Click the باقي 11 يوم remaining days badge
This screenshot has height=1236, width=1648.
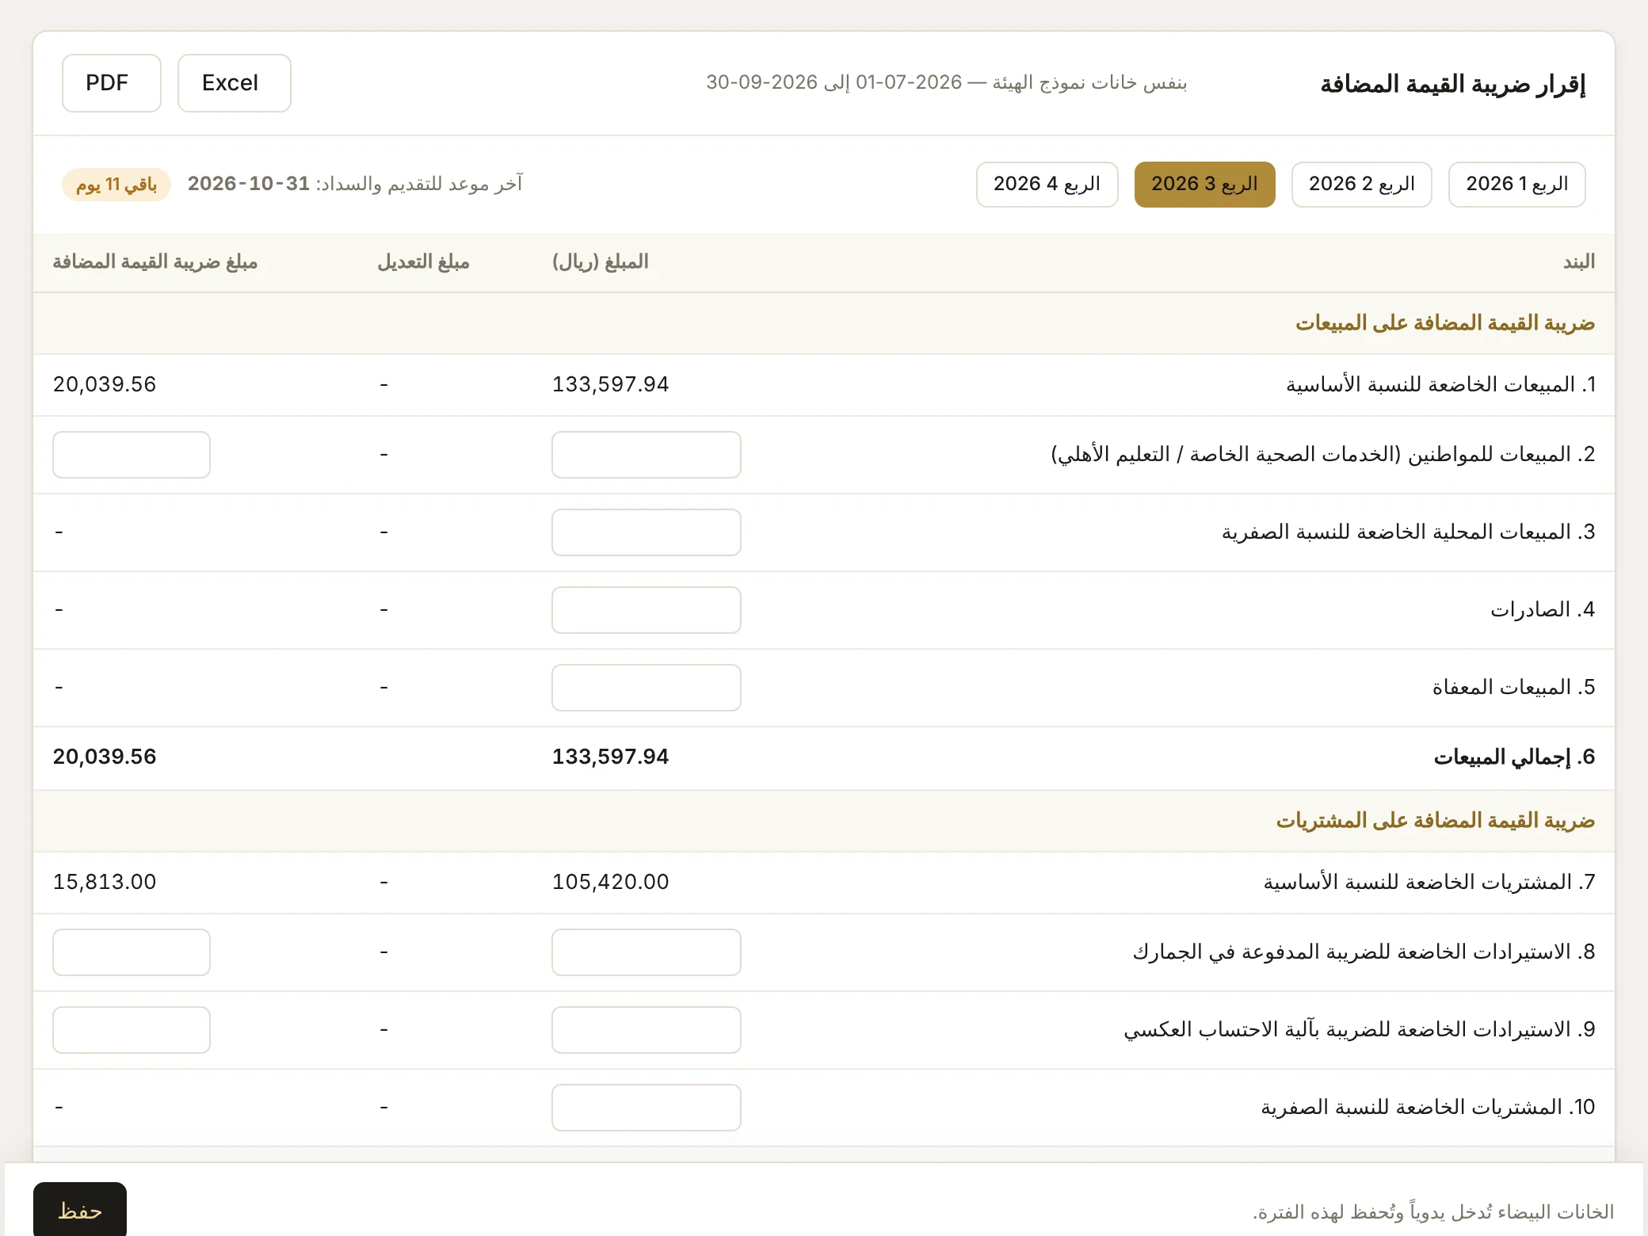click(x=116, y=185)
